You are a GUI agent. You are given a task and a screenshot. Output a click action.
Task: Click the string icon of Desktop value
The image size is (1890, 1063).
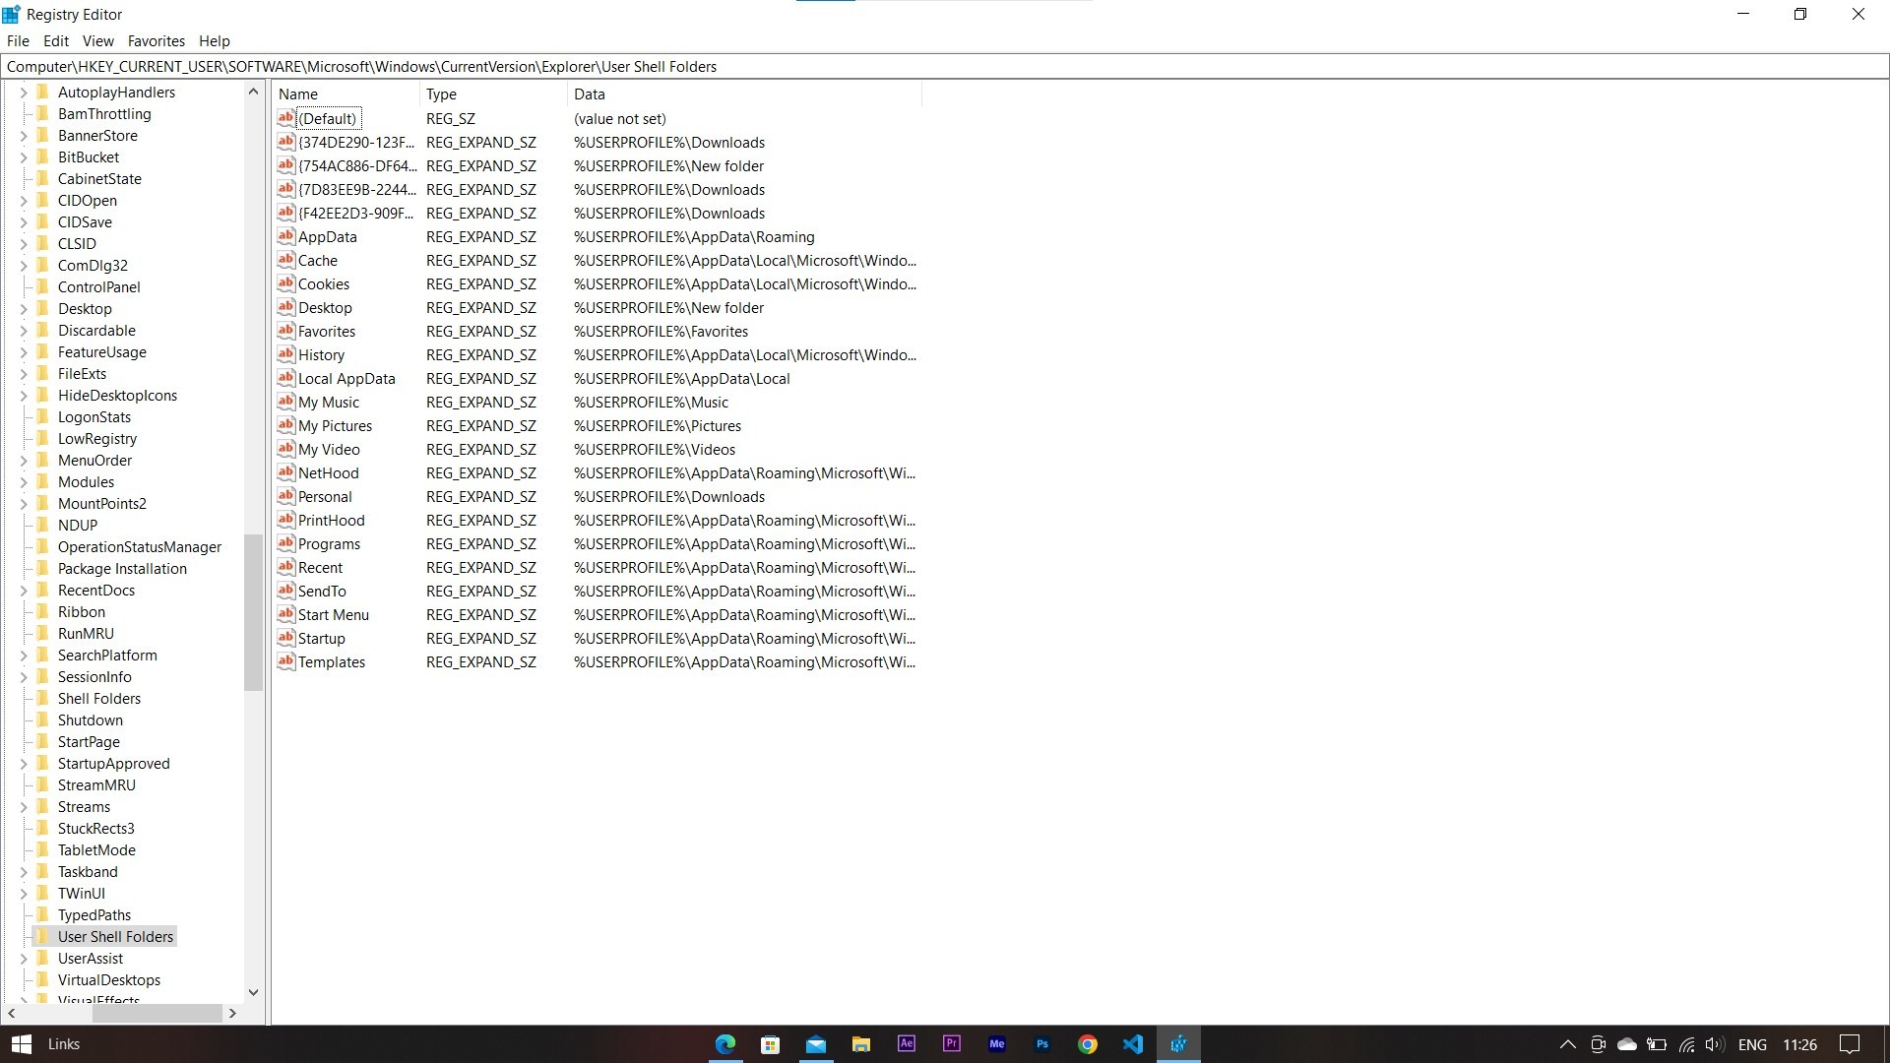(x=285, y=307)
